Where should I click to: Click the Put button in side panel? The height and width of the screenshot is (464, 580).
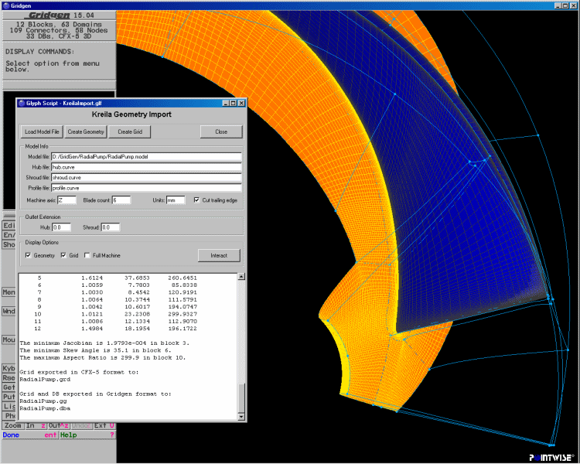point(9,397)
